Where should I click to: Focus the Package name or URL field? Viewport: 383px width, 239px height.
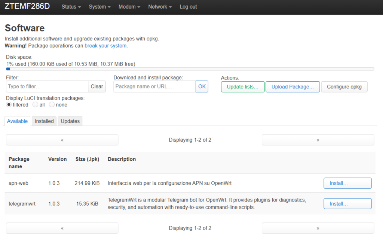[154, 87]
